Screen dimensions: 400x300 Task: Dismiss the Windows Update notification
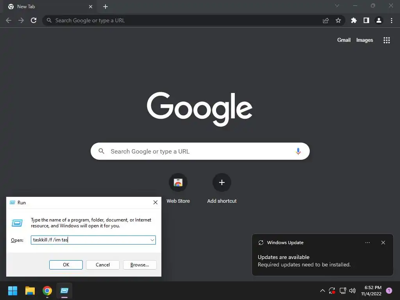click(383, 243)
